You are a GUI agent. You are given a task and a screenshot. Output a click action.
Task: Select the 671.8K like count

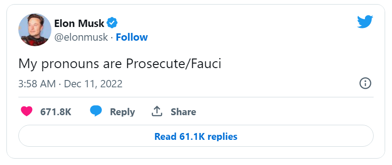(56, 112)
